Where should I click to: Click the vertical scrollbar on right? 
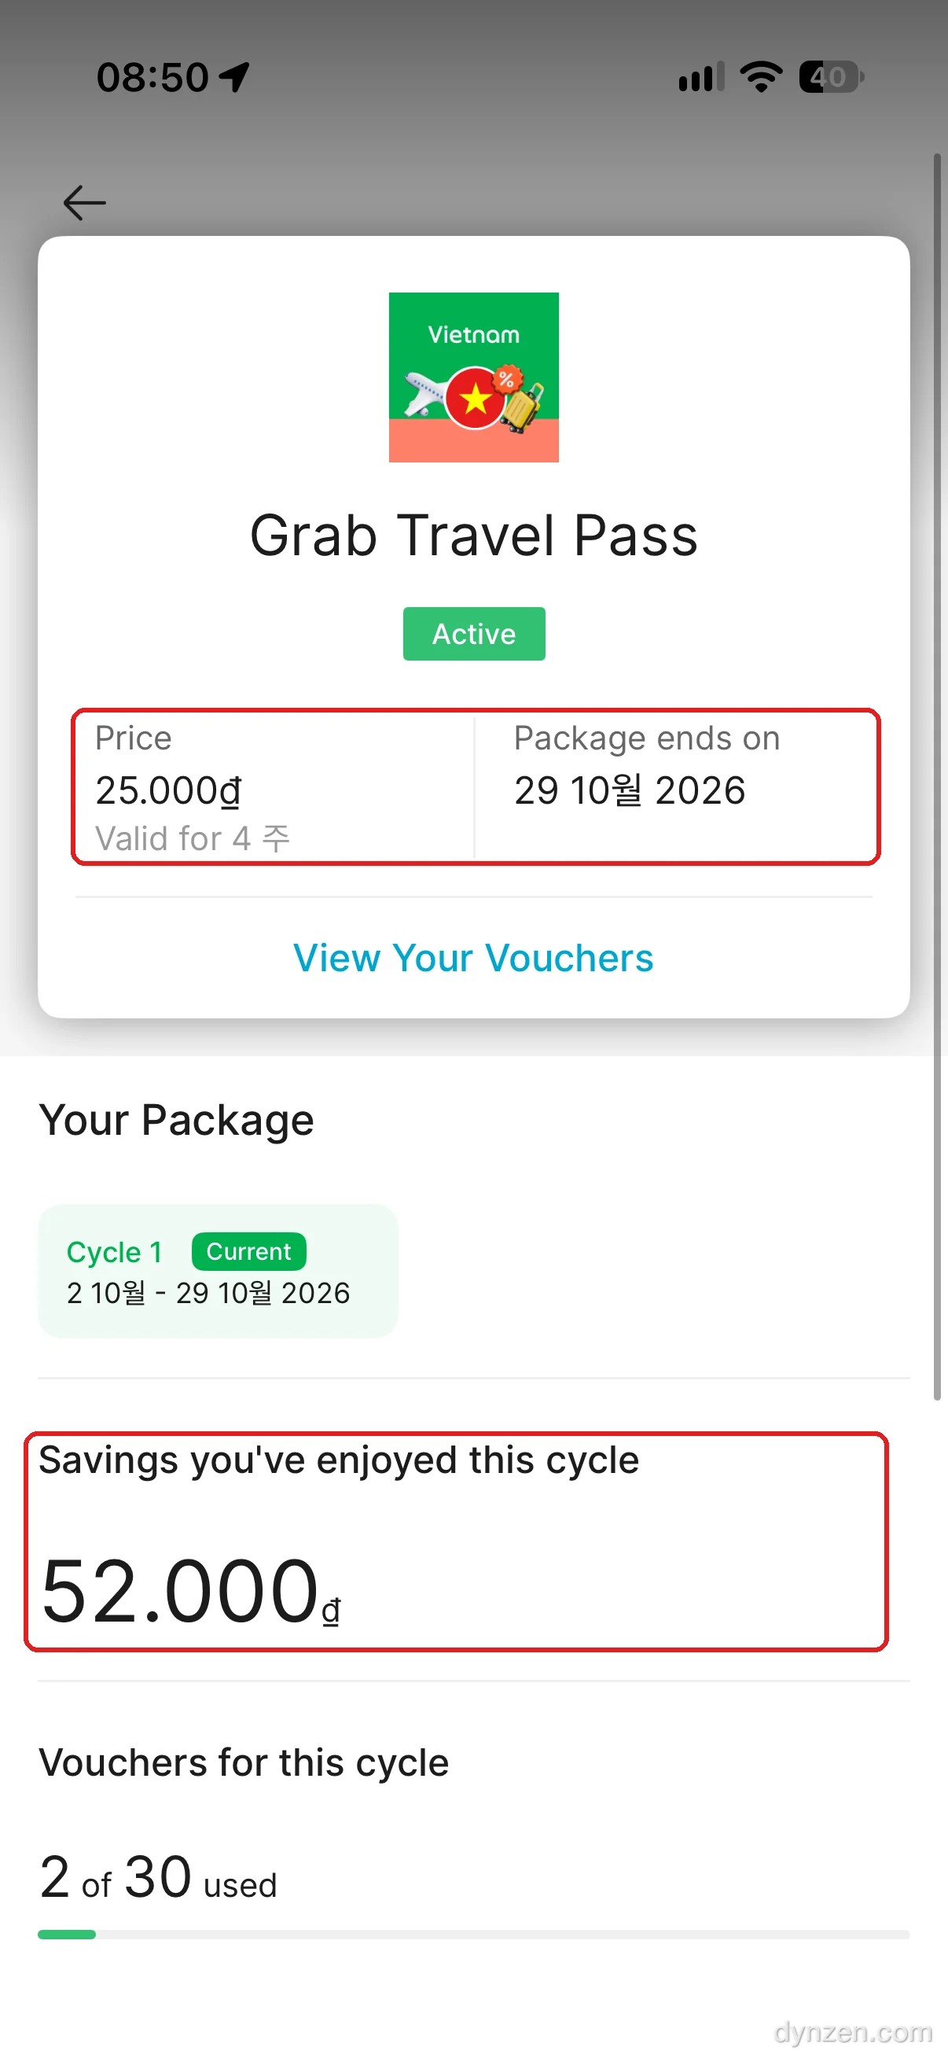pos(938,776)
